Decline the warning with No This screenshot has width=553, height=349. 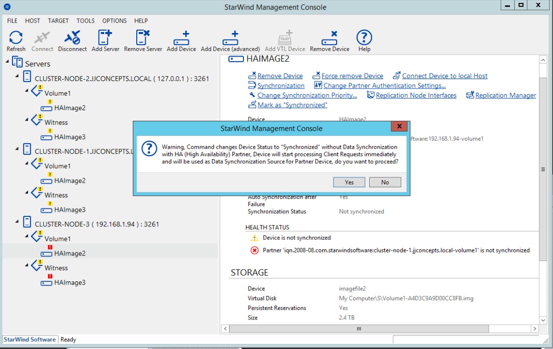tap(385, 182)
